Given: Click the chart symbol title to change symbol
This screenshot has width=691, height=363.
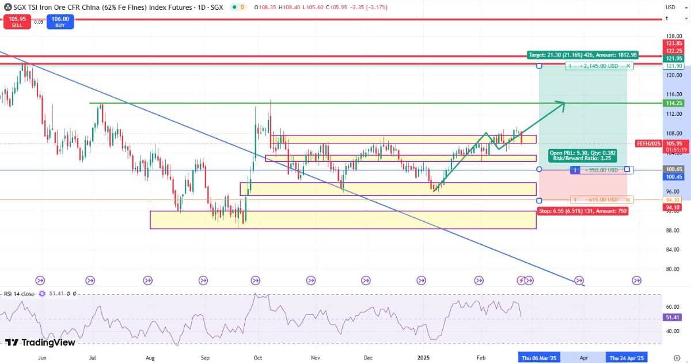Looking at the screenshot, I should [115, 7].
